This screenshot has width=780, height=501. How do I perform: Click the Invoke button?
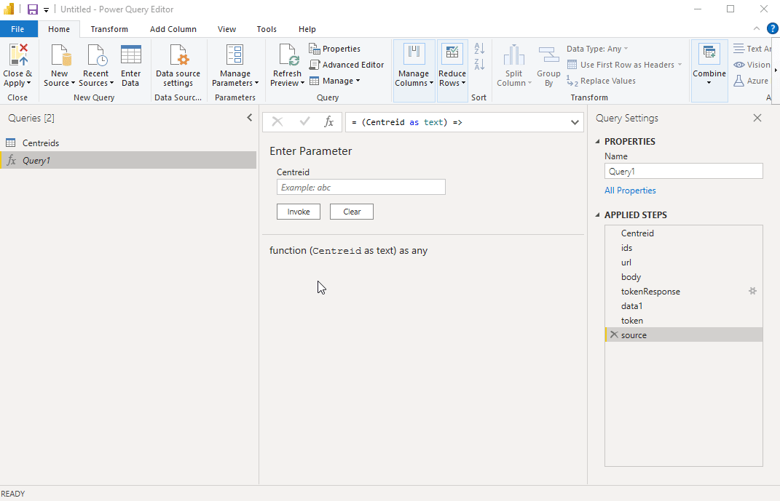[299, 212]
